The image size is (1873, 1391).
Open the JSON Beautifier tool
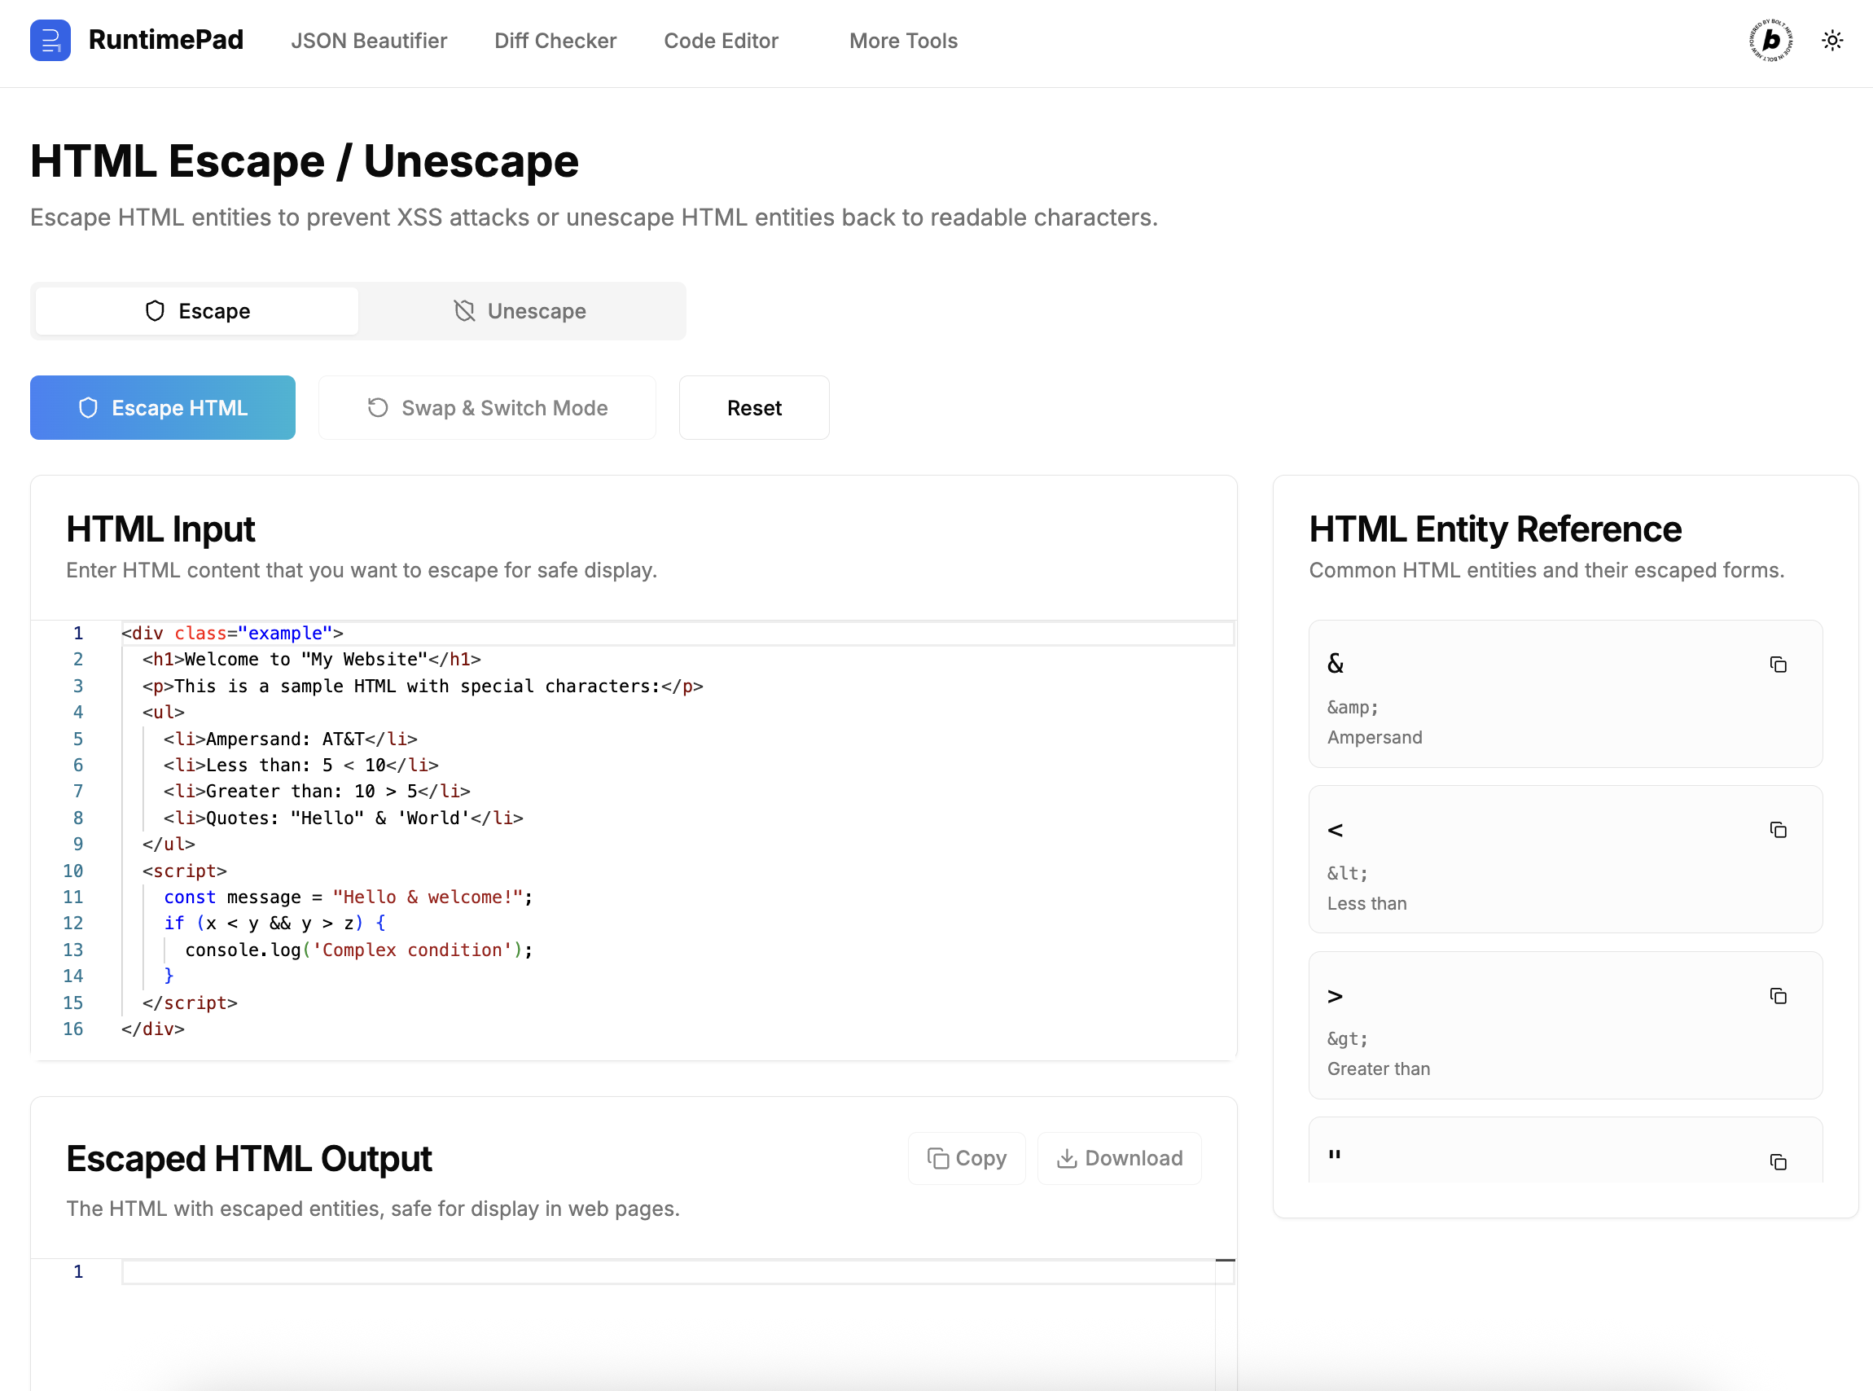point(369,41)
